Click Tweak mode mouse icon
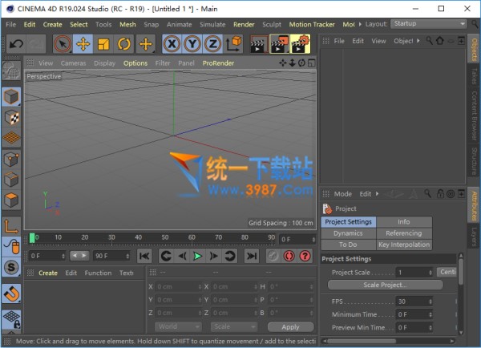The width and height of the screenshot is (481, 348). (x=11, y=246)
